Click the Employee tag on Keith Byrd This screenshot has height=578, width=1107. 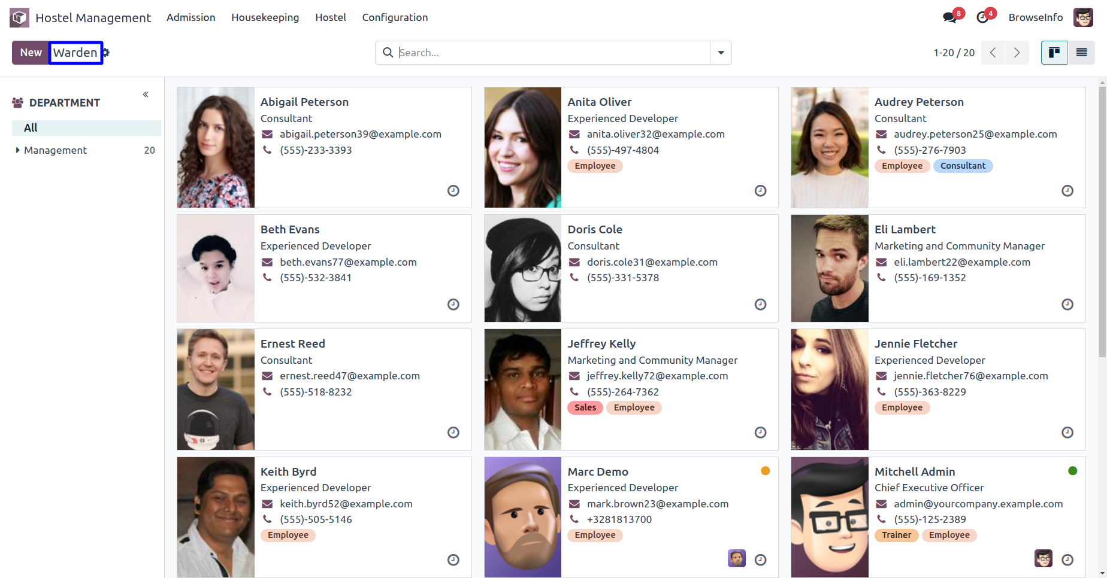(x=288, y=535)
